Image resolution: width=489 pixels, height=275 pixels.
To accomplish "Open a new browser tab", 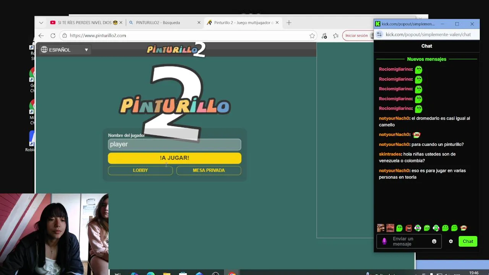I will [x=289, y=23].
